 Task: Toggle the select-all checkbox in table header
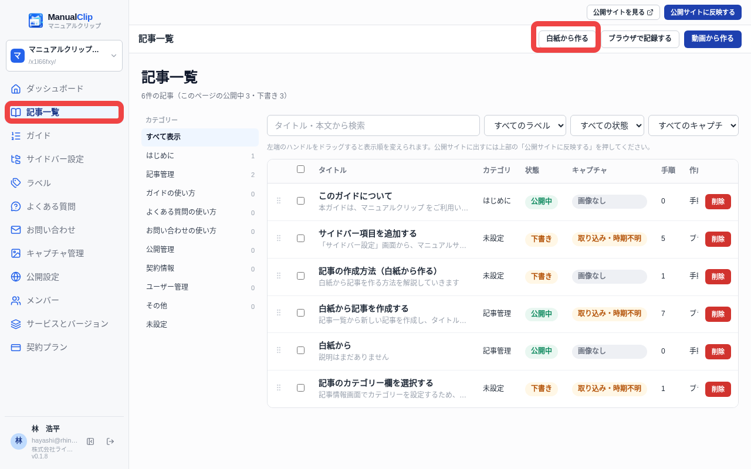click(300, 169)
